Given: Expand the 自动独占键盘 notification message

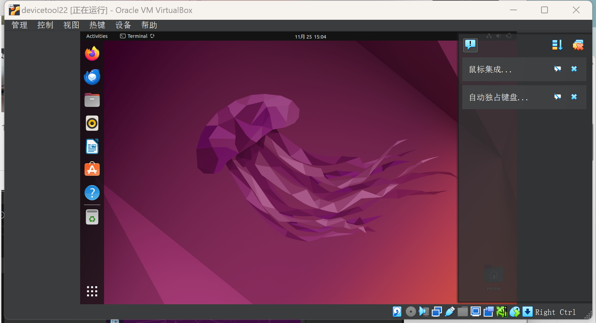Looking at the screenshot, I should pyautogui.click(x=498, y=98).
